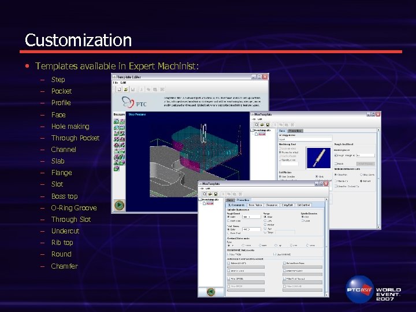This screenshot has height=312, width=416.
Task: Switch to Tool tab in lower NewTemplate window
Action: point(230,200)
